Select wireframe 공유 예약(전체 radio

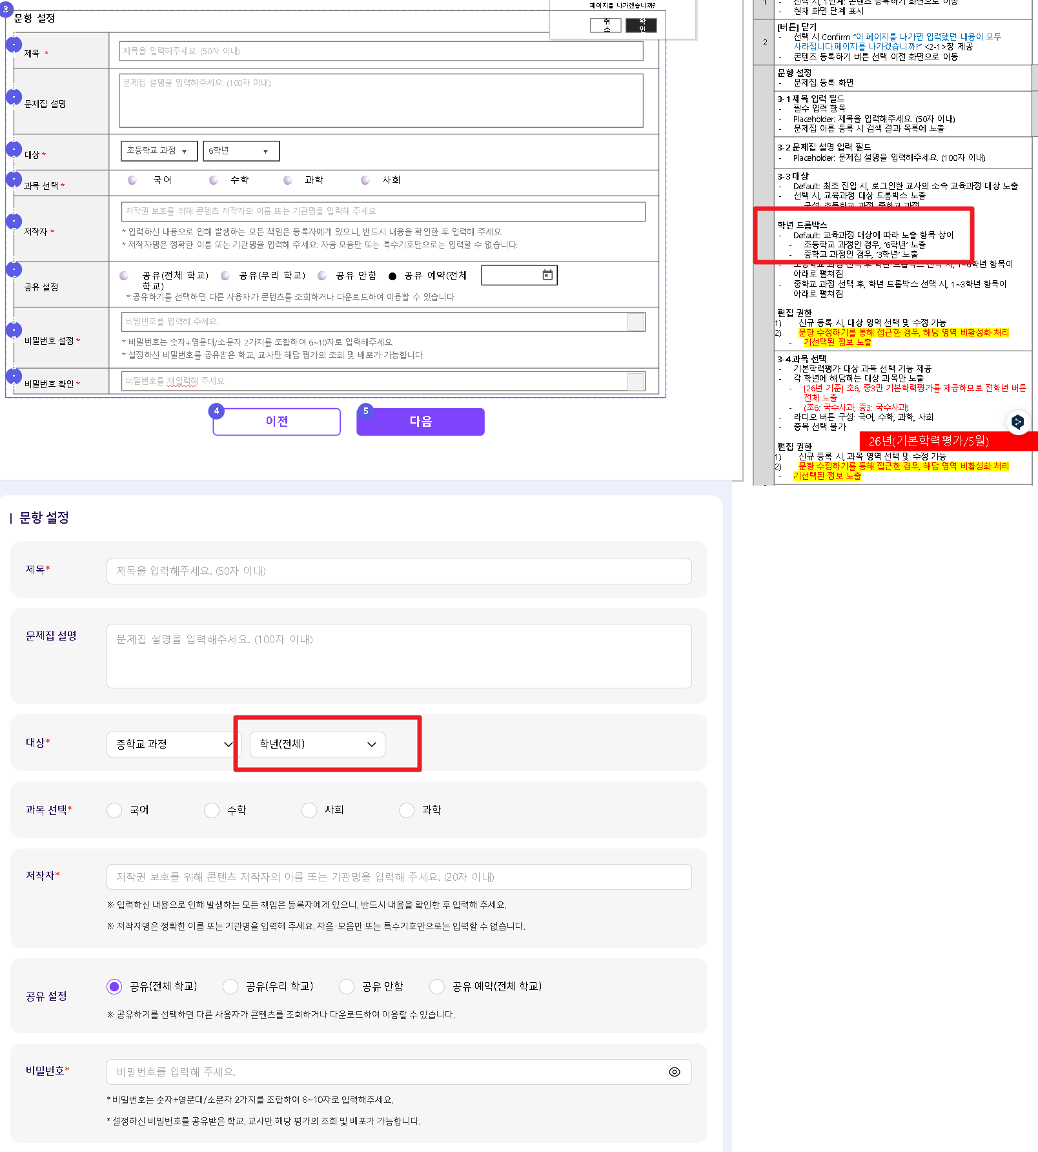coord(392,276)
